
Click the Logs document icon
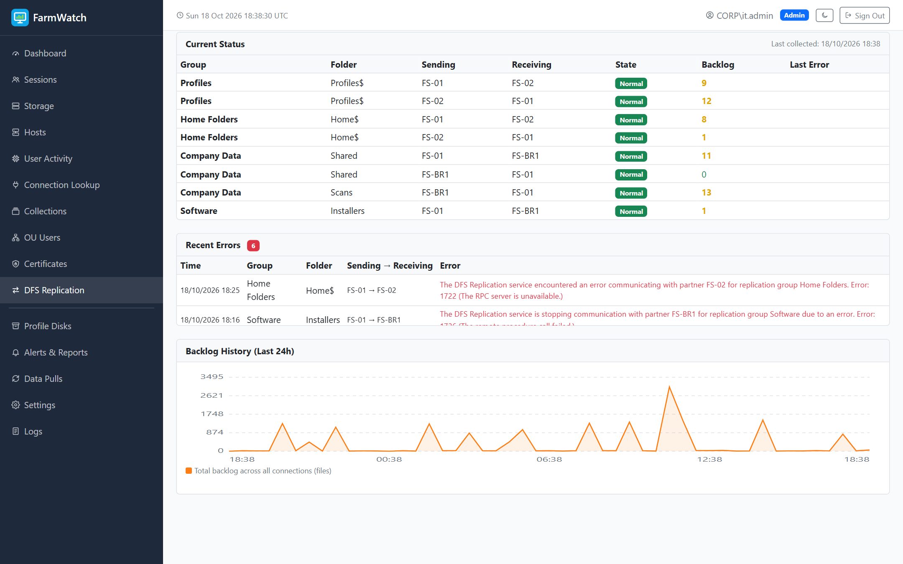click(15, 432)
